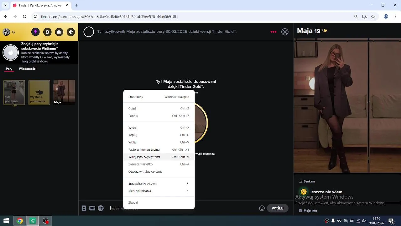Choose Zbadaj in the context menu
The image size is (401, 226).
tap(159, 202)
